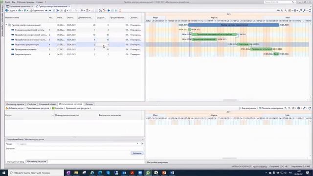Switch to Упрощённый ввод bottom tab

(x=15, y=162)
